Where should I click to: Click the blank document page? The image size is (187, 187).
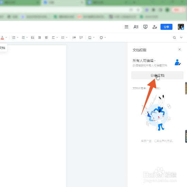click(33, 116)
